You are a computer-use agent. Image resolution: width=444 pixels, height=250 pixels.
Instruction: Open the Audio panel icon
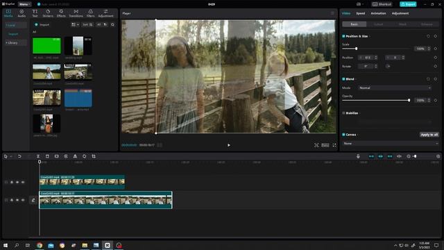point(22,12)
